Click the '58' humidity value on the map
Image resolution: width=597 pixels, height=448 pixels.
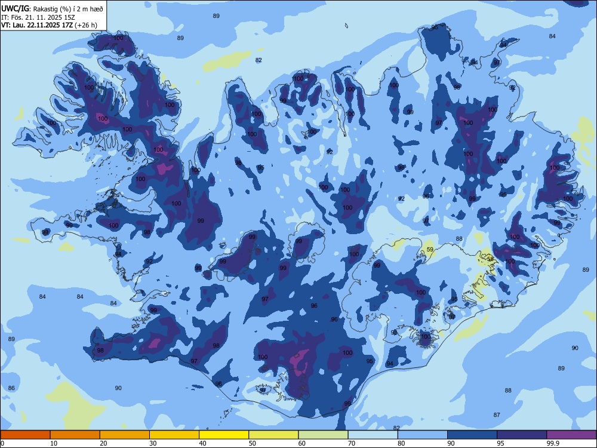click(x=490, y=259)
